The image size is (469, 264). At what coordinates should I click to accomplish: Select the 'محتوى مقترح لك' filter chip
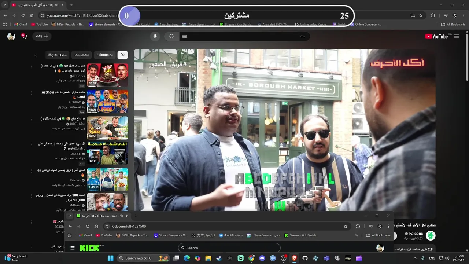57,55
